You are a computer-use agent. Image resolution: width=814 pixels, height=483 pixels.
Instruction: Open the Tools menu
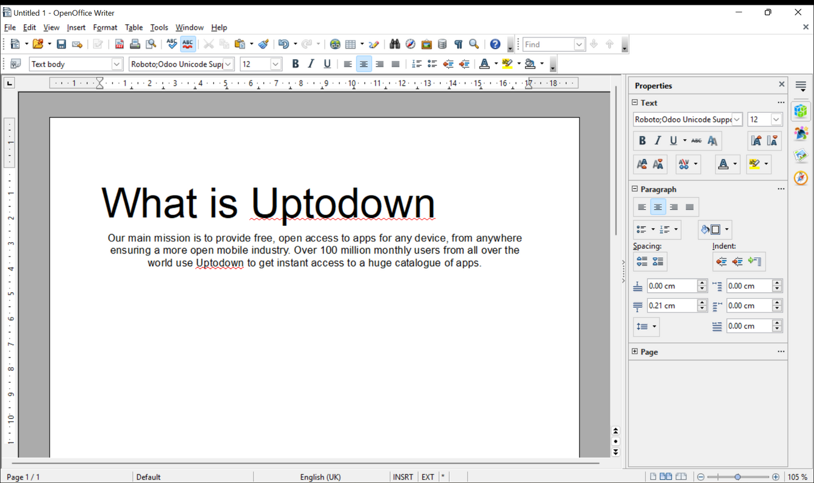[x=159, y=27]
